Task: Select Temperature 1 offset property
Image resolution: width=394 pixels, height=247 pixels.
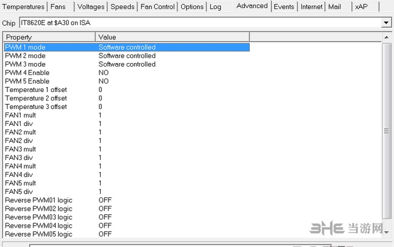Action: pyautogui.click(x=36, y=90)
